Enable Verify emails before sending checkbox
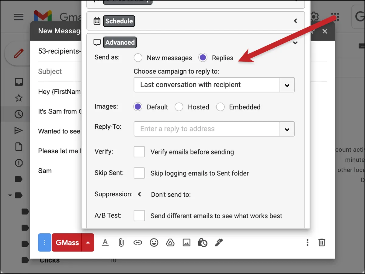365x274 pixels. click(139, 152)
